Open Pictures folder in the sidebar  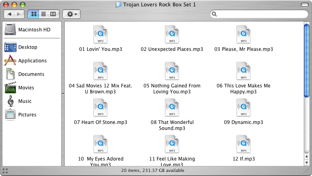tap(21, 115)
